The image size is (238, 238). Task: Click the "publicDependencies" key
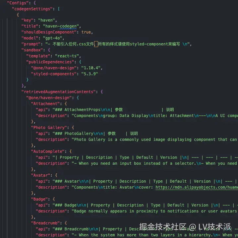50,62
